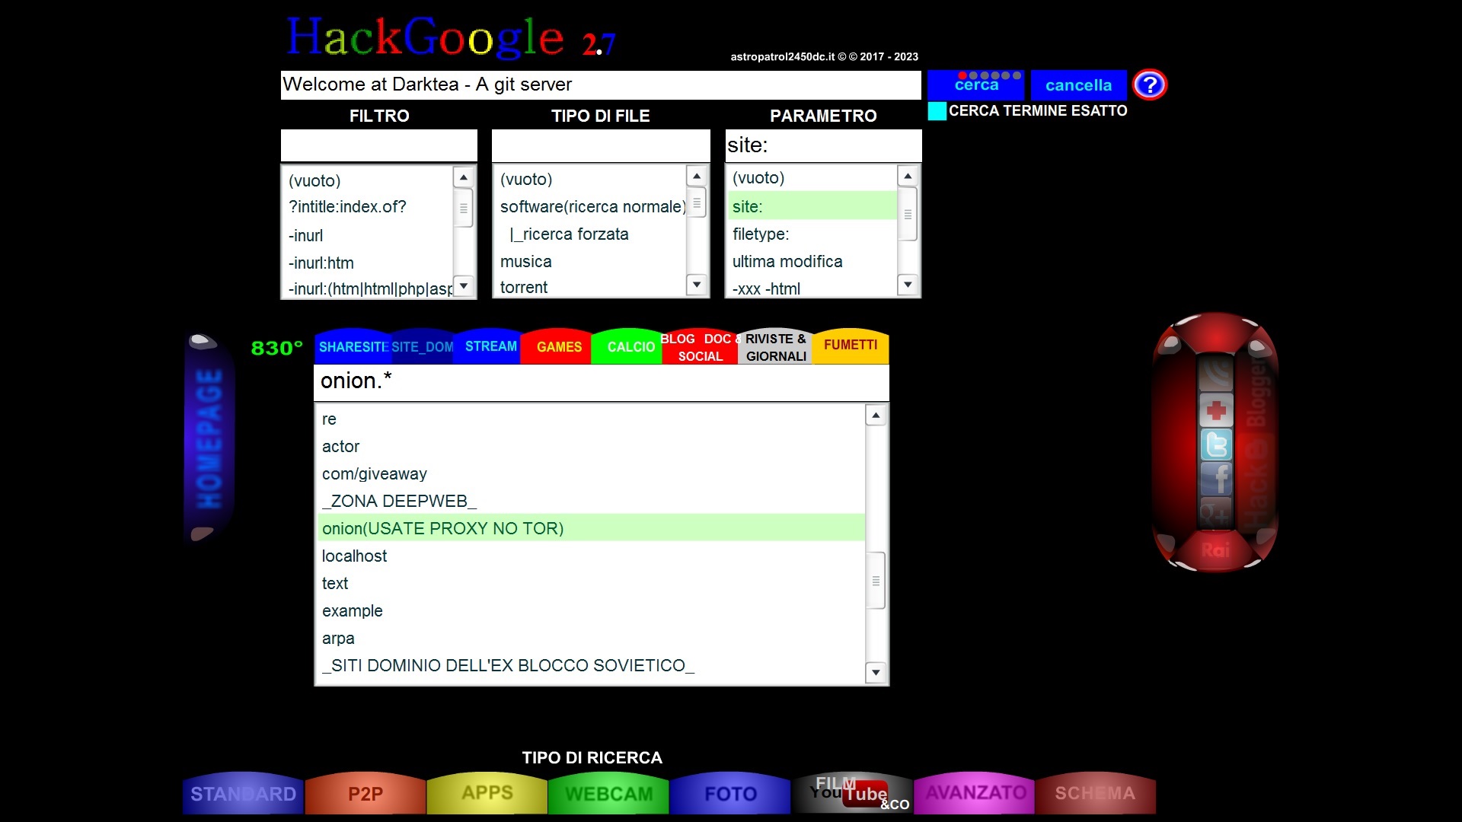
Task: Click the cancella button
Action: click(1078, 85)
